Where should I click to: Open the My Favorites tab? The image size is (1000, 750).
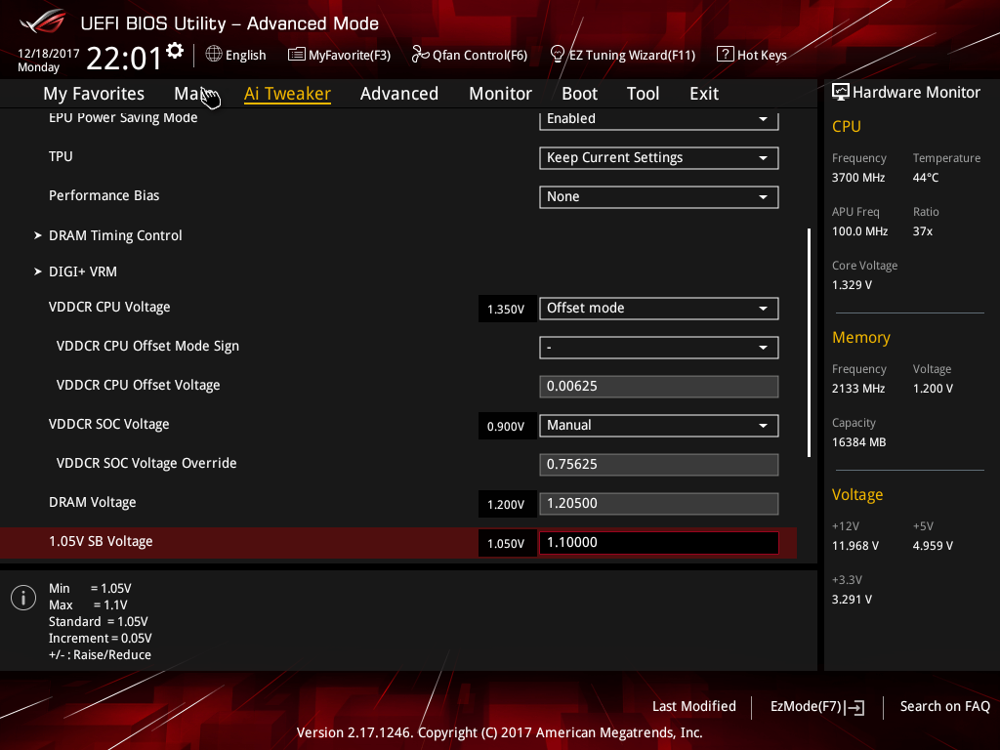(x=94, y=94)
